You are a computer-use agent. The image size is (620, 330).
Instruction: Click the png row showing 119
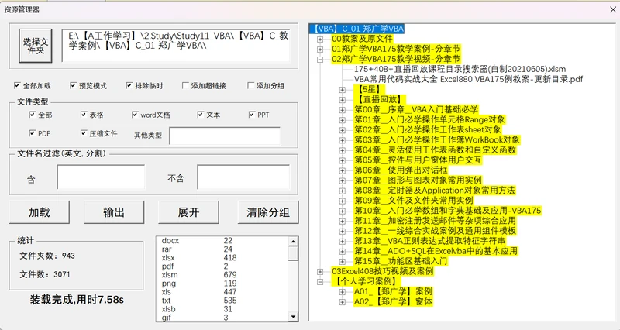click(223, 284)
